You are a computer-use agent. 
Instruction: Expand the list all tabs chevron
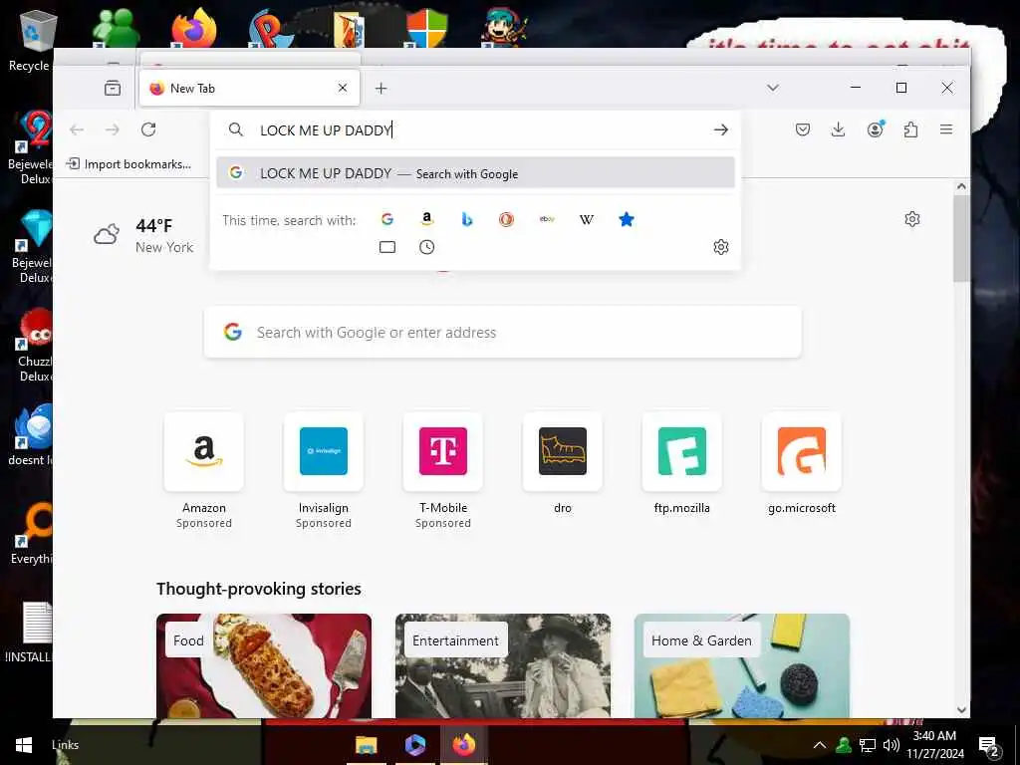point(773,88)
